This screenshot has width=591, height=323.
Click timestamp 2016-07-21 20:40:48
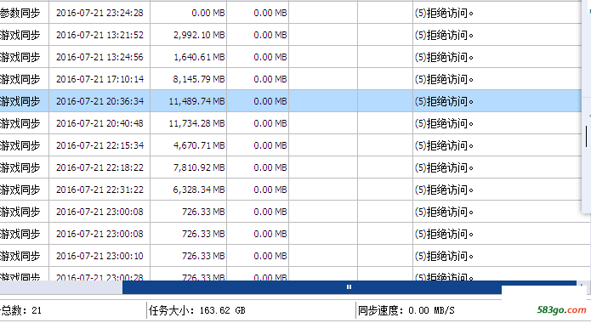pyautogui.click(x=99, y=123)
